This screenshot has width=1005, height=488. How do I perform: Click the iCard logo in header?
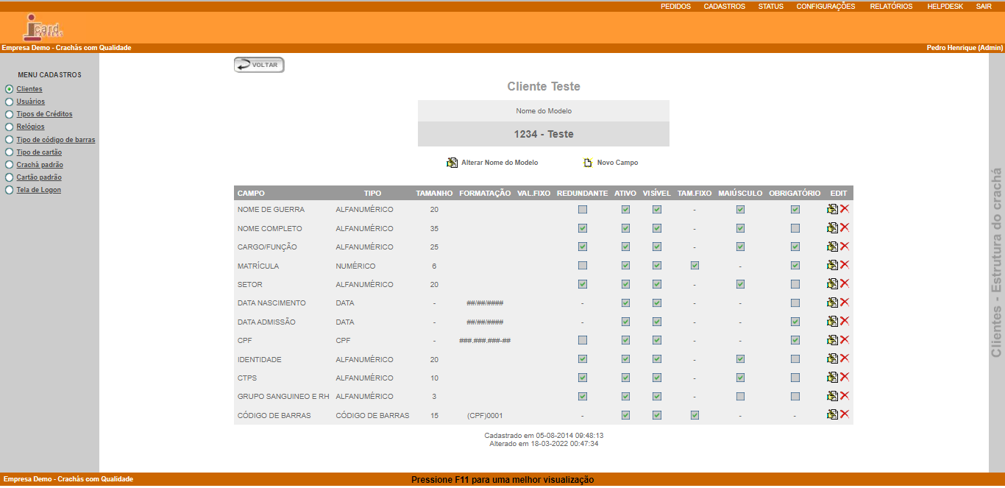[43, 27]
